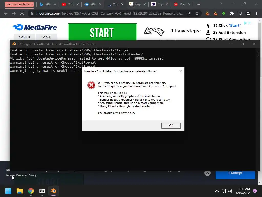Go back in Chrome

[6, 13]
